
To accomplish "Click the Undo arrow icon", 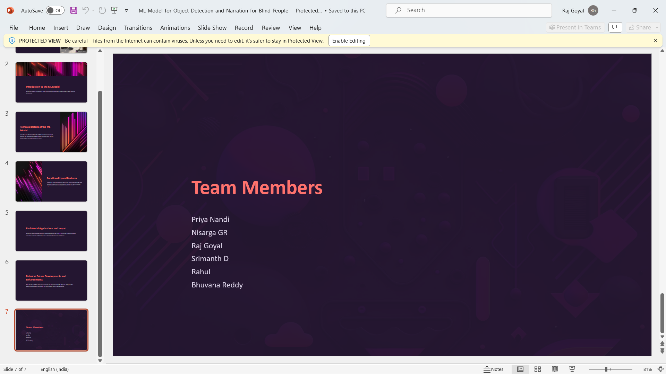I will (85, 10).
